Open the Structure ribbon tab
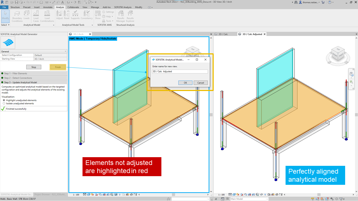358x201 pixels. [15, 7]
